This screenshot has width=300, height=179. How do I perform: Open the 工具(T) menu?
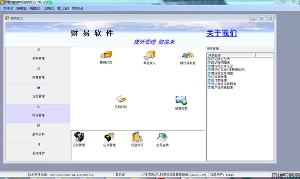pyautogui.click(x=49, y=8)
